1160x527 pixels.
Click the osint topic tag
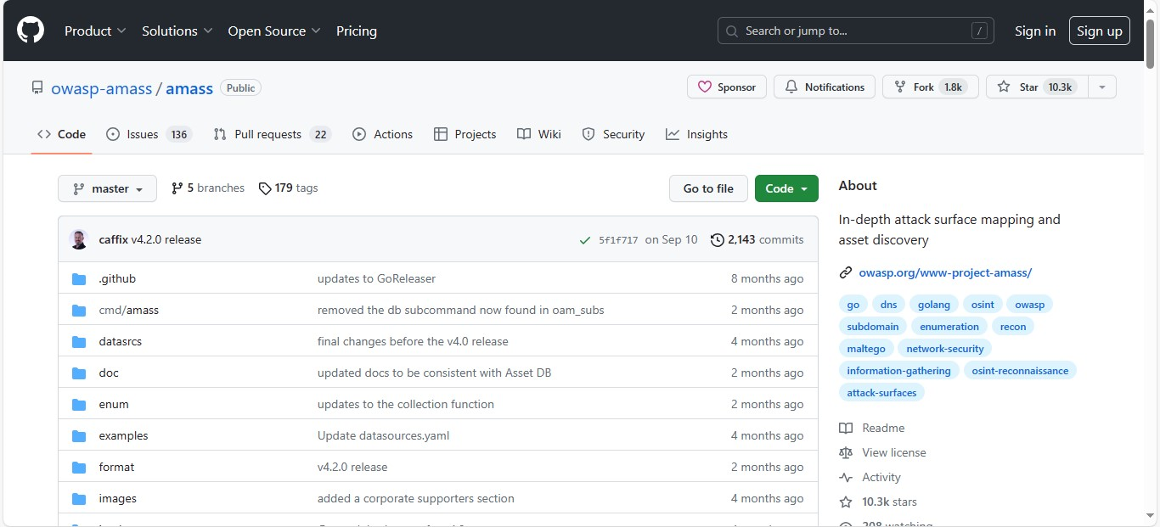click(983, 305)
